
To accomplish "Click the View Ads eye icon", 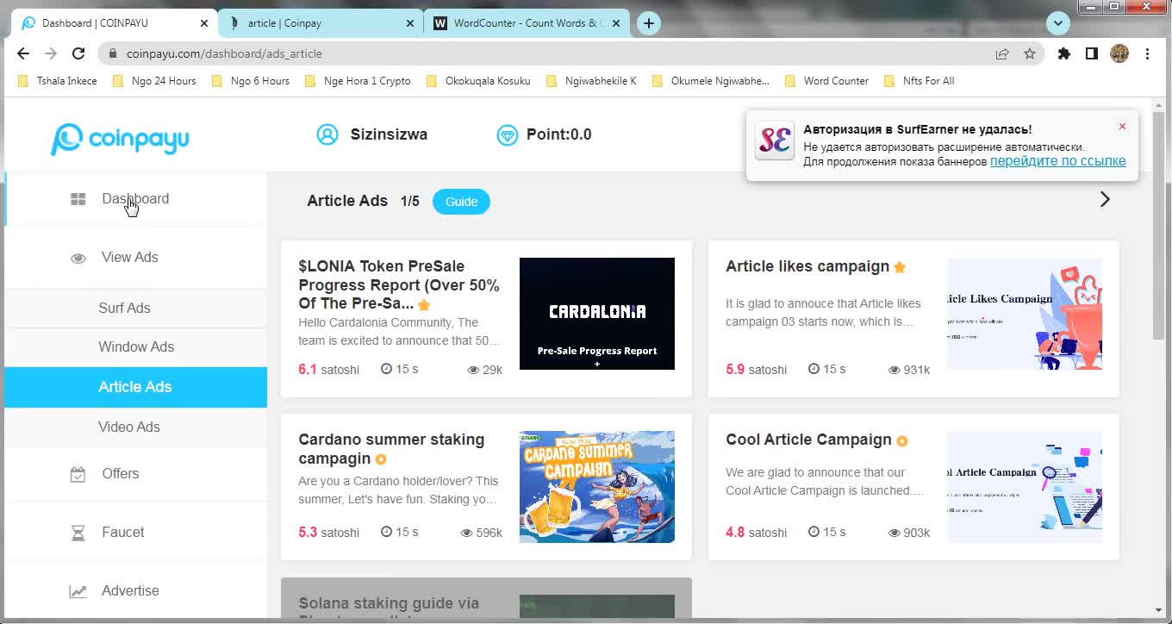I will 78,258.
